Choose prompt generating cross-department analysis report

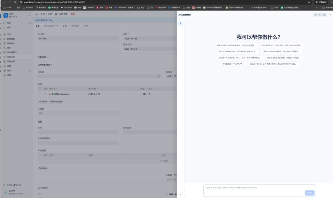273,64
